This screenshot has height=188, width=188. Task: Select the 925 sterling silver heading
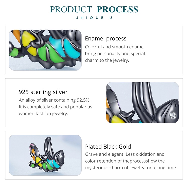coord(43,92)
